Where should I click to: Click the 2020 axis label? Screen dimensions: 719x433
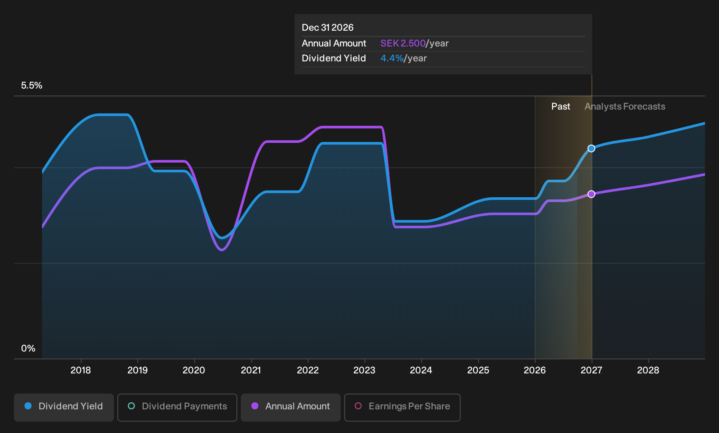(194, 370)
